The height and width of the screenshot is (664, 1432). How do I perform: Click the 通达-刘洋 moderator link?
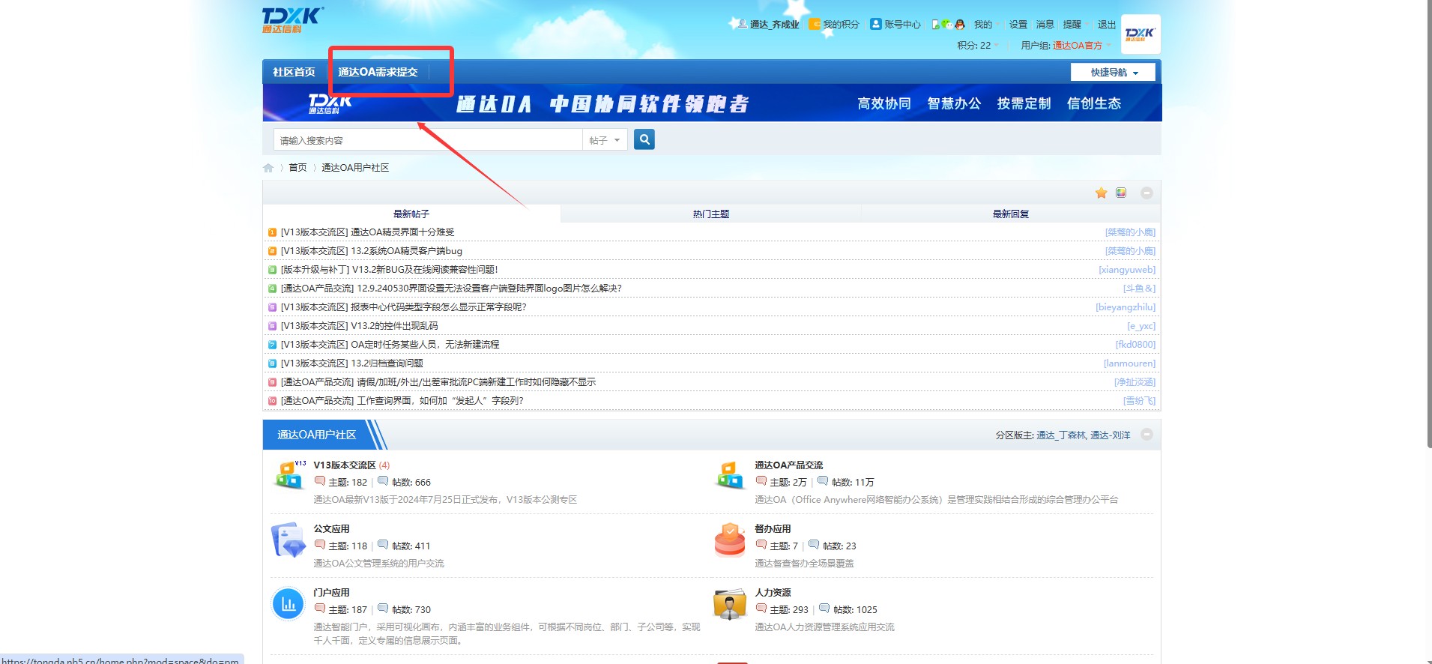tap(1110, 435)
